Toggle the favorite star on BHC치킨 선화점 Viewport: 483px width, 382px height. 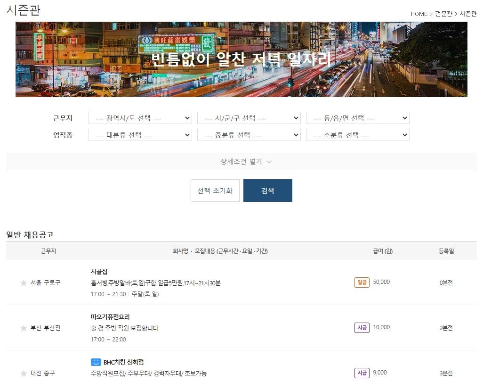coord(23,373)
